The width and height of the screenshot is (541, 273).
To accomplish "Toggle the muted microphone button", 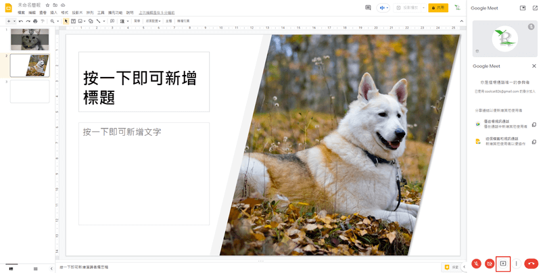I will pyautogui.click(x=477, y=264).
